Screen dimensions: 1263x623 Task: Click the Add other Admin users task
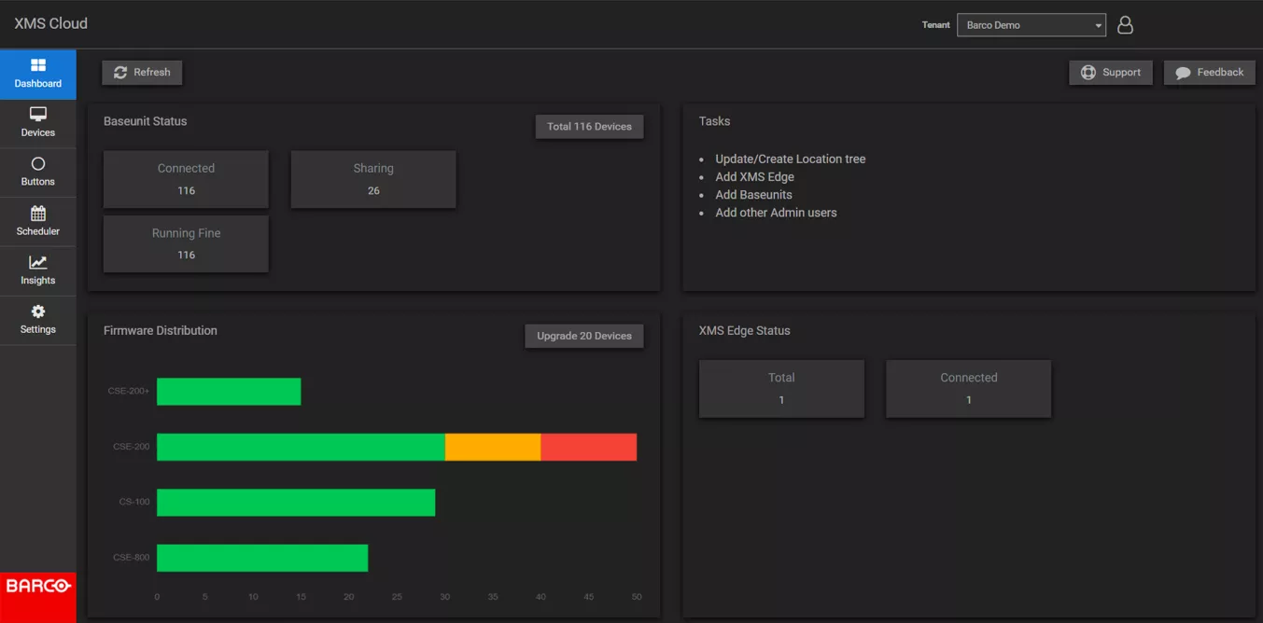click(x=776, y=213)
